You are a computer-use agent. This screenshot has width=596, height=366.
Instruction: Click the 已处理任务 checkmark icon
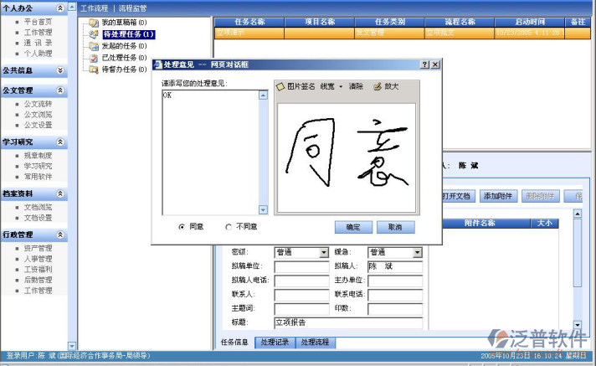coord(94,58)
